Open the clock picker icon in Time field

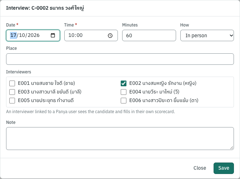pos(110,35)
